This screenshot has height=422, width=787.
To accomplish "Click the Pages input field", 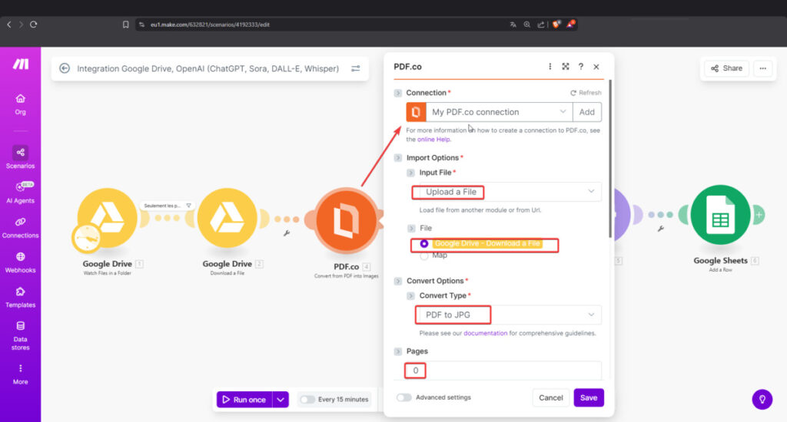I will [x=503, y=371].
